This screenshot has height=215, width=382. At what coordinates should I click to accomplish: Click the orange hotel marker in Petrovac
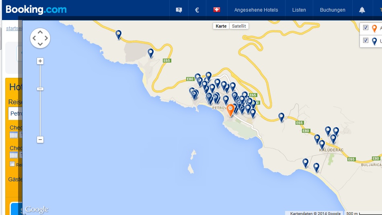(230, 110)
